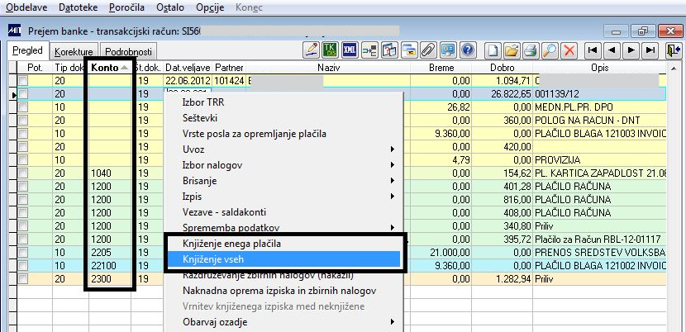Go to previous record arrow
The height and width of the screenshot is (332, 686).
point(612,50)
